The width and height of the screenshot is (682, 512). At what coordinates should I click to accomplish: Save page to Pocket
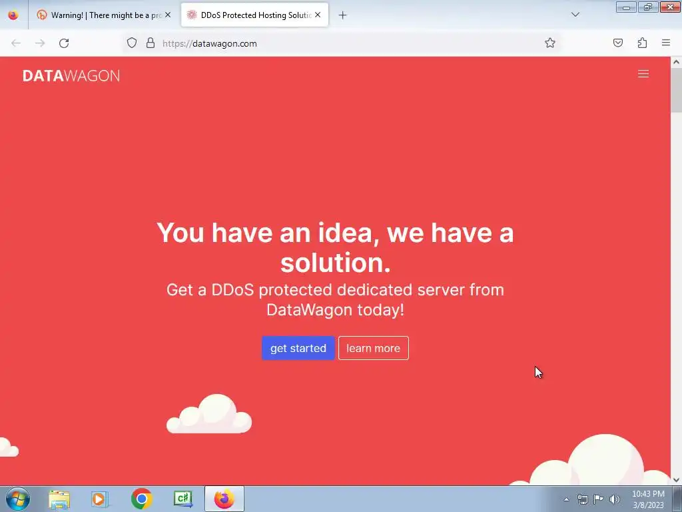[x=618, y=43]
